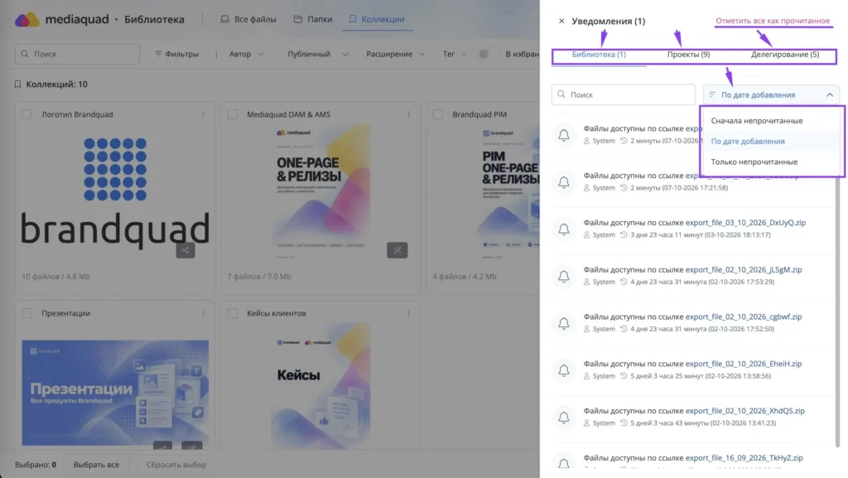Select Только непрочитанные sort option

pyautogui.click(x=754, y=162)
